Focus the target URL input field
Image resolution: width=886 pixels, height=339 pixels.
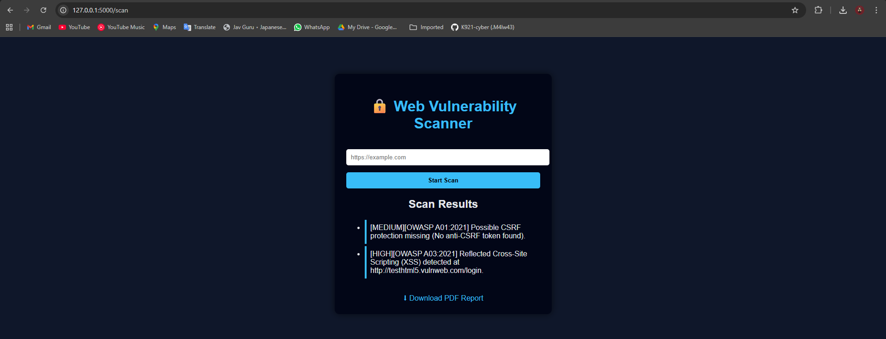click(x=447, y=157)
